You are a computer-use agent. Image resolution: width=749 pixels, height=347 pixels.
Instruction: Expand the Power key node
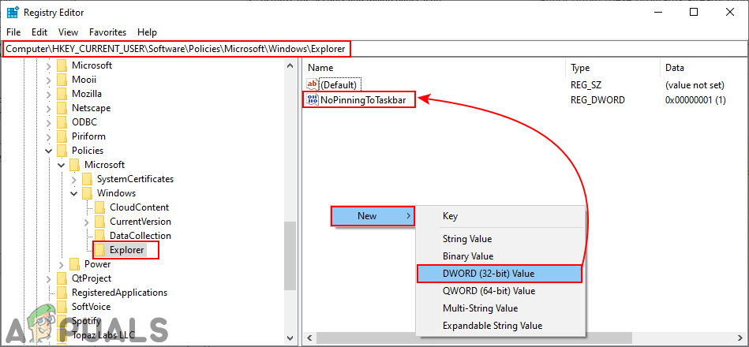62,264
